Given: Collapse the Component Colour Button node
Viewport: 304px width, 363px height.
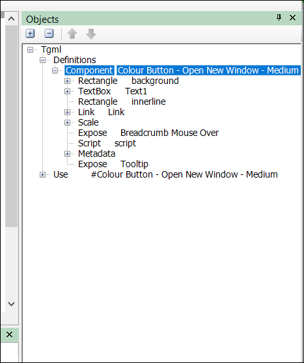Looking at the screenshot, I should coord(55,70).
